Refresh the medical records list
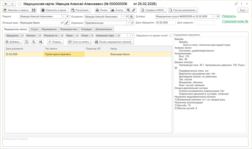The width and height of the screenshot is (252, 149). pos(33,42)
